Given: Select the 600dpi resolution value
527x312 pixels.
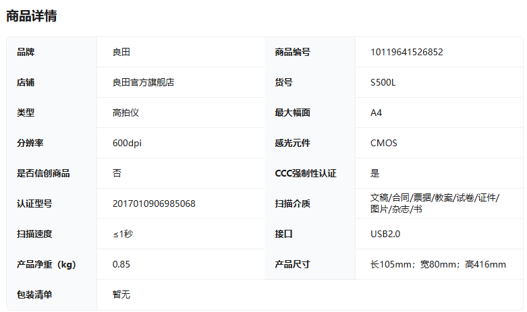Looking at the screenshot, I should (x=127, y=143).
